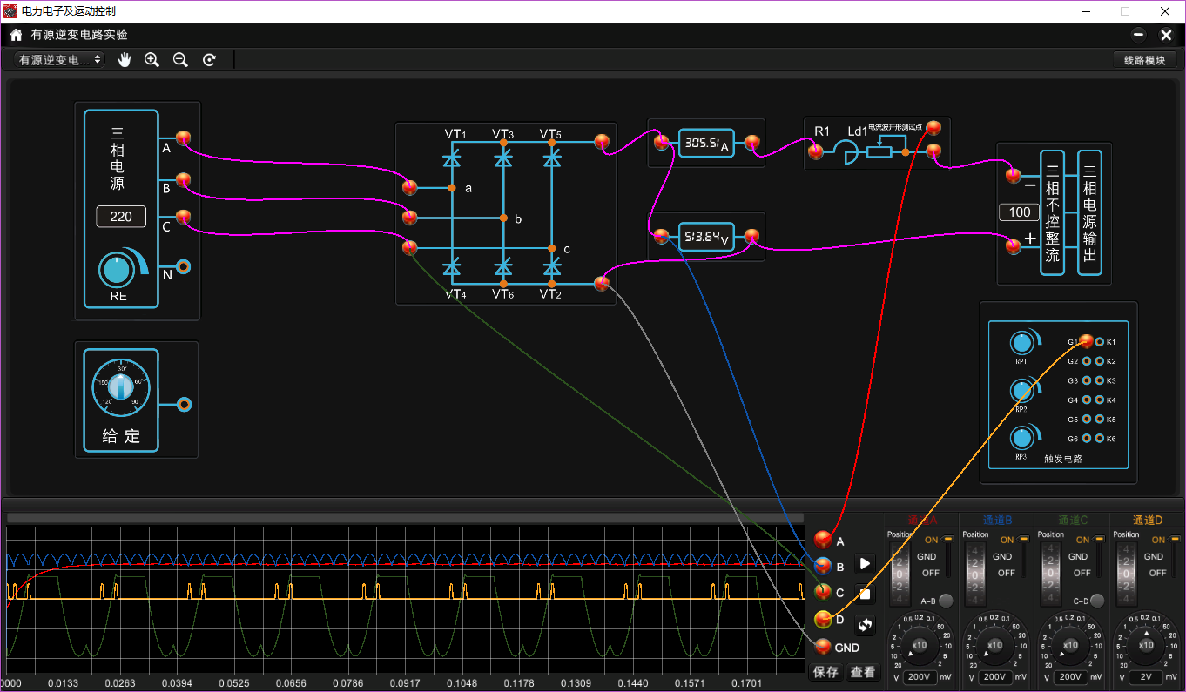Click the zoom out magnifier
This screenshot has height=692, width=1186.
point(180,59)
